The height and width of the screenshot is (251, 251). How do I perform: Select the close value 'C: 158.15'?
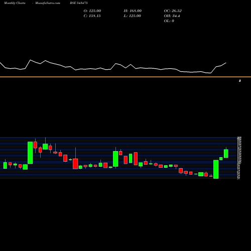(x=92, y=16)
